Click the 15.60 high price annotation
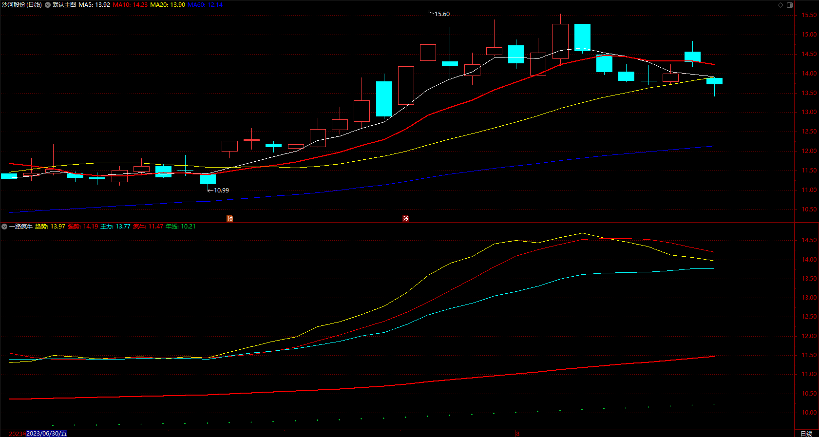819x437 pixels. [x=442, y=14]
